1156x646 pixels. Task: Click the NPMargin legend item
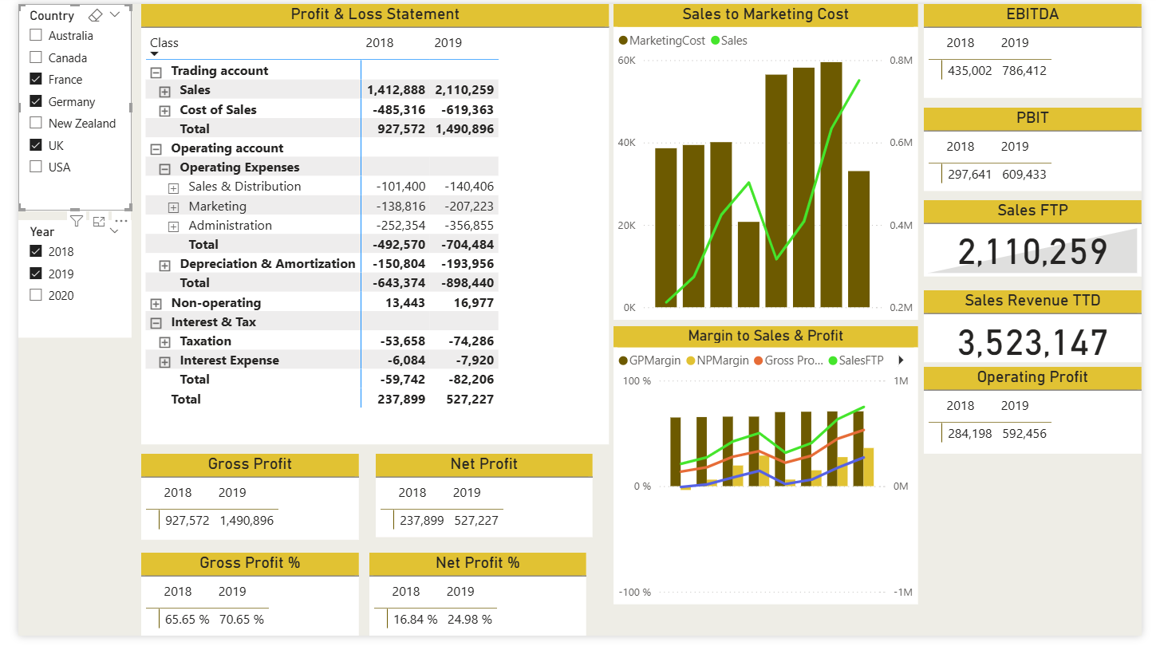click(x=717, y=360)
